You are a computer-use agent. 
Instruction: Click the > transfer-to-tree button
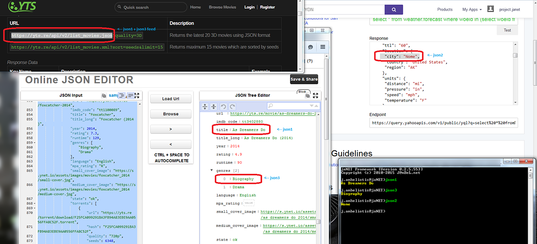point(171,129)
